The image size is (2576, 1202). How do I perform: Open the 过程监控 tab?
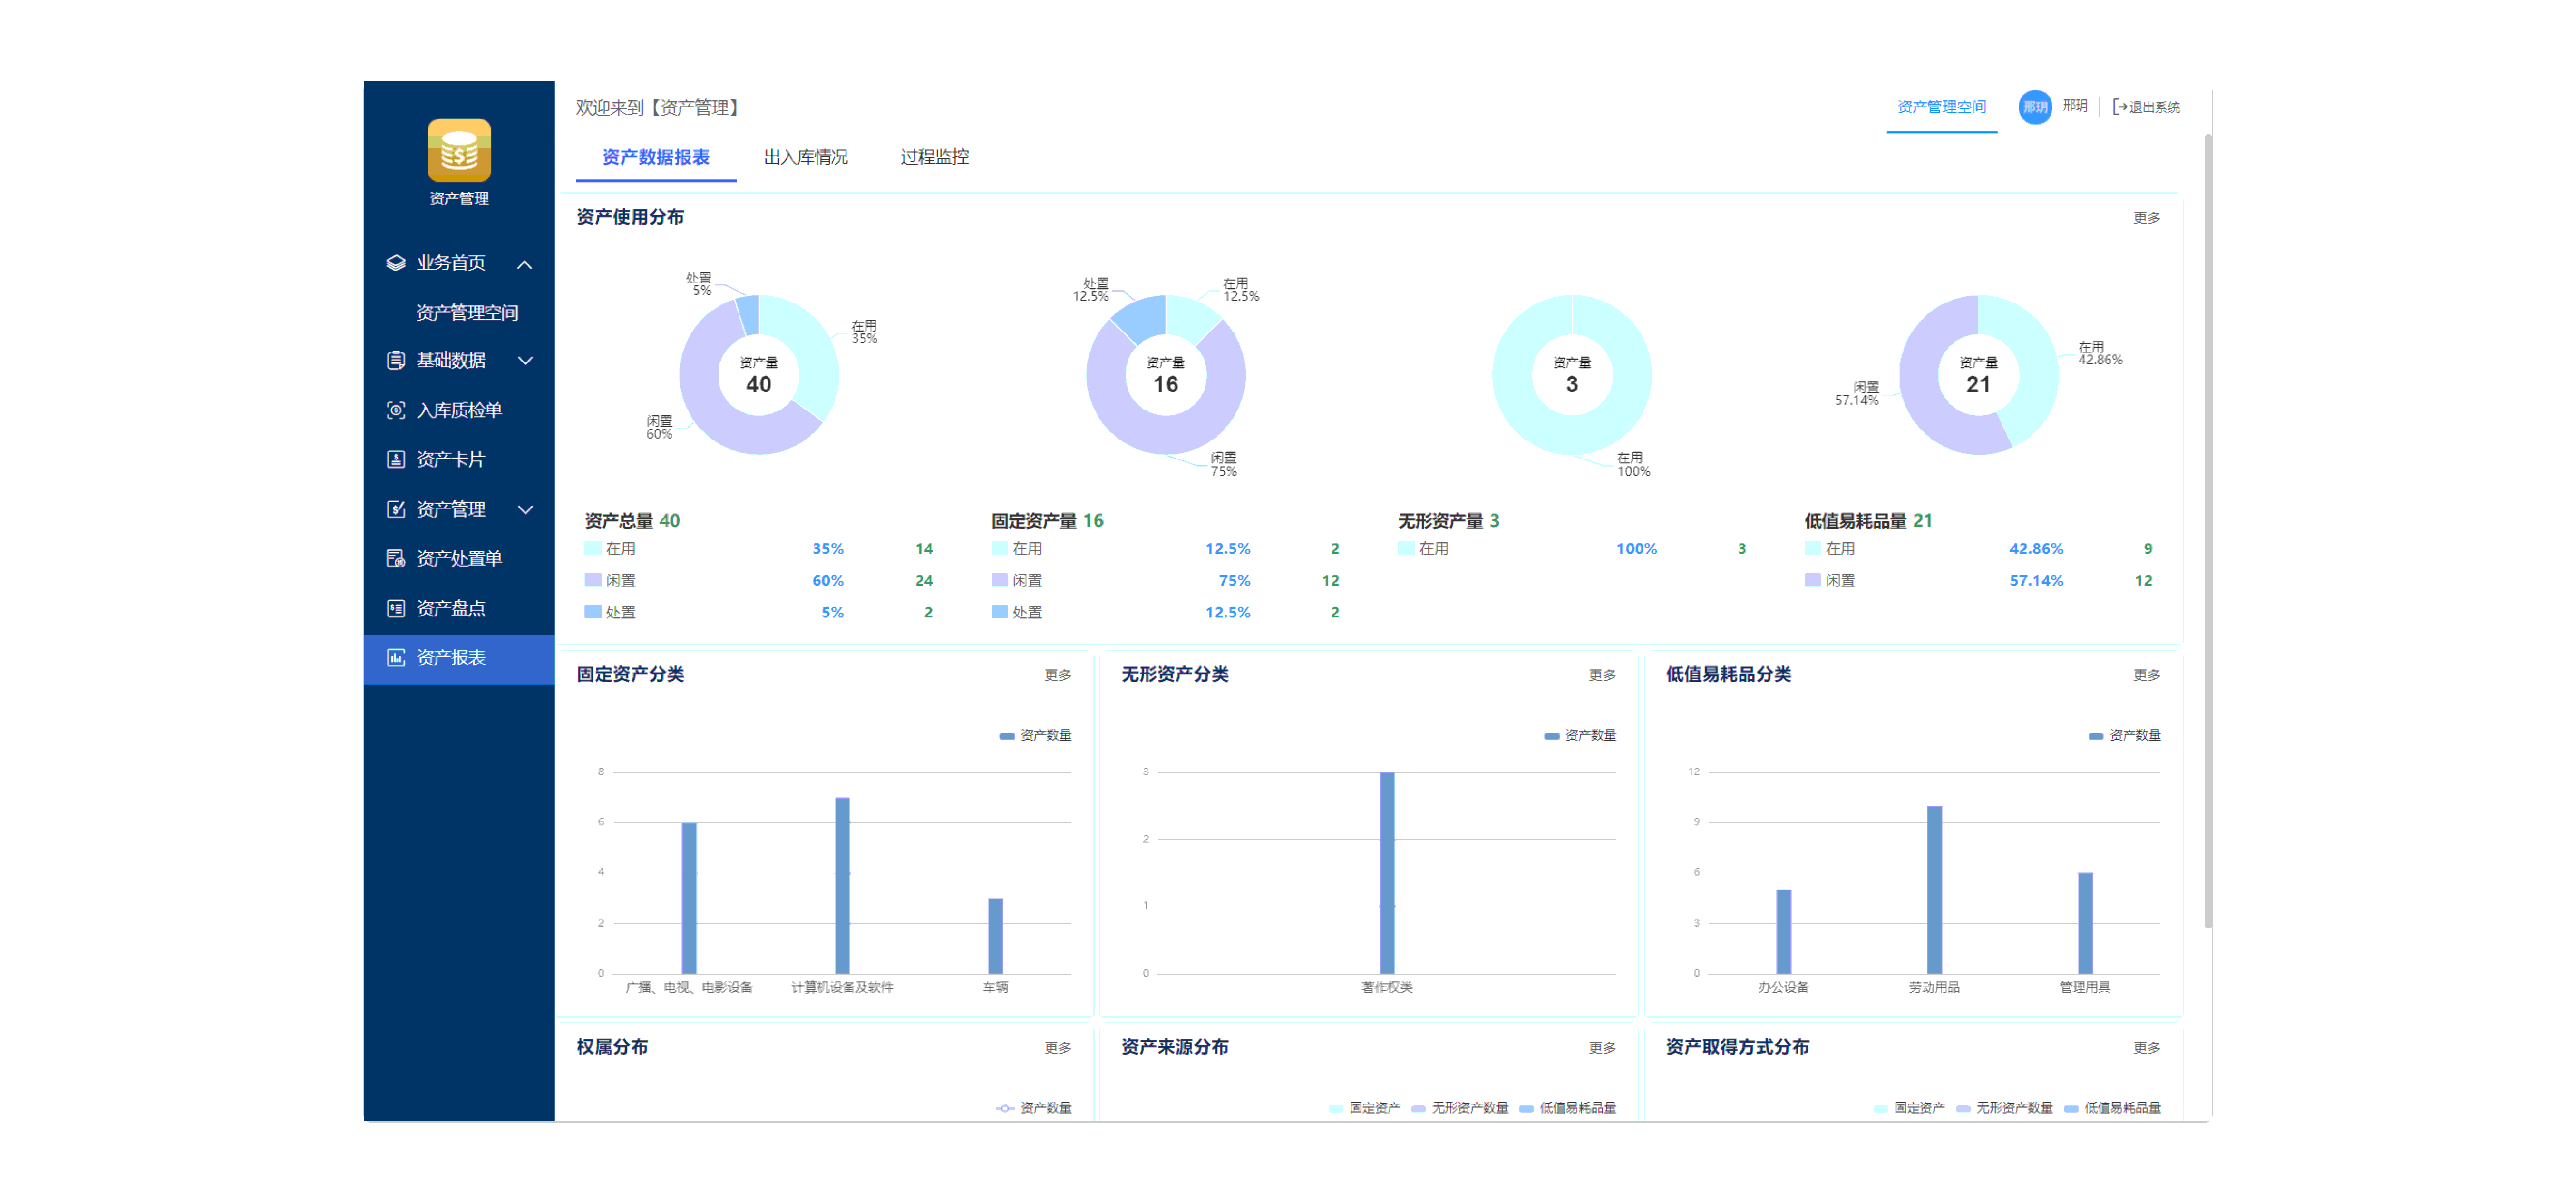coord(934,157)
